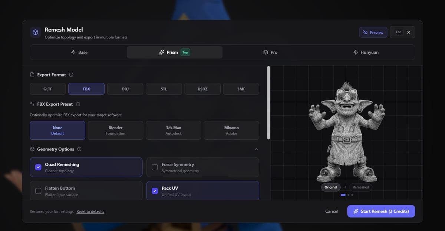This screenshot has width=445, height=231.
Task: Choose USDZ export format
Action: click(202, 89)
